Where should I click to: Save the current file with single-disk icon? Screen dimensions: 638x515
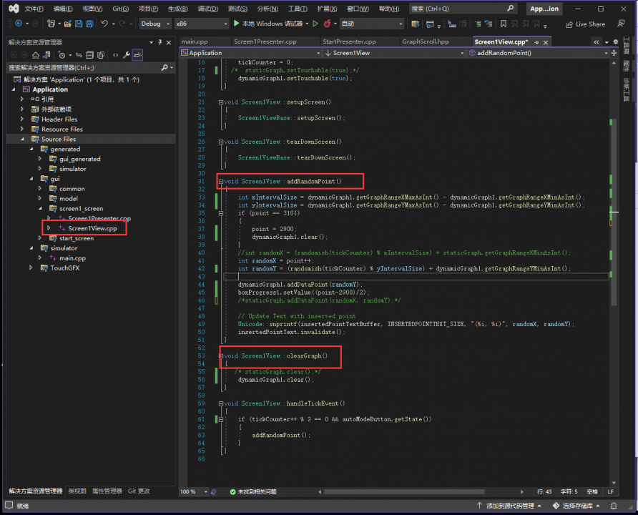(x=79, y=24)
